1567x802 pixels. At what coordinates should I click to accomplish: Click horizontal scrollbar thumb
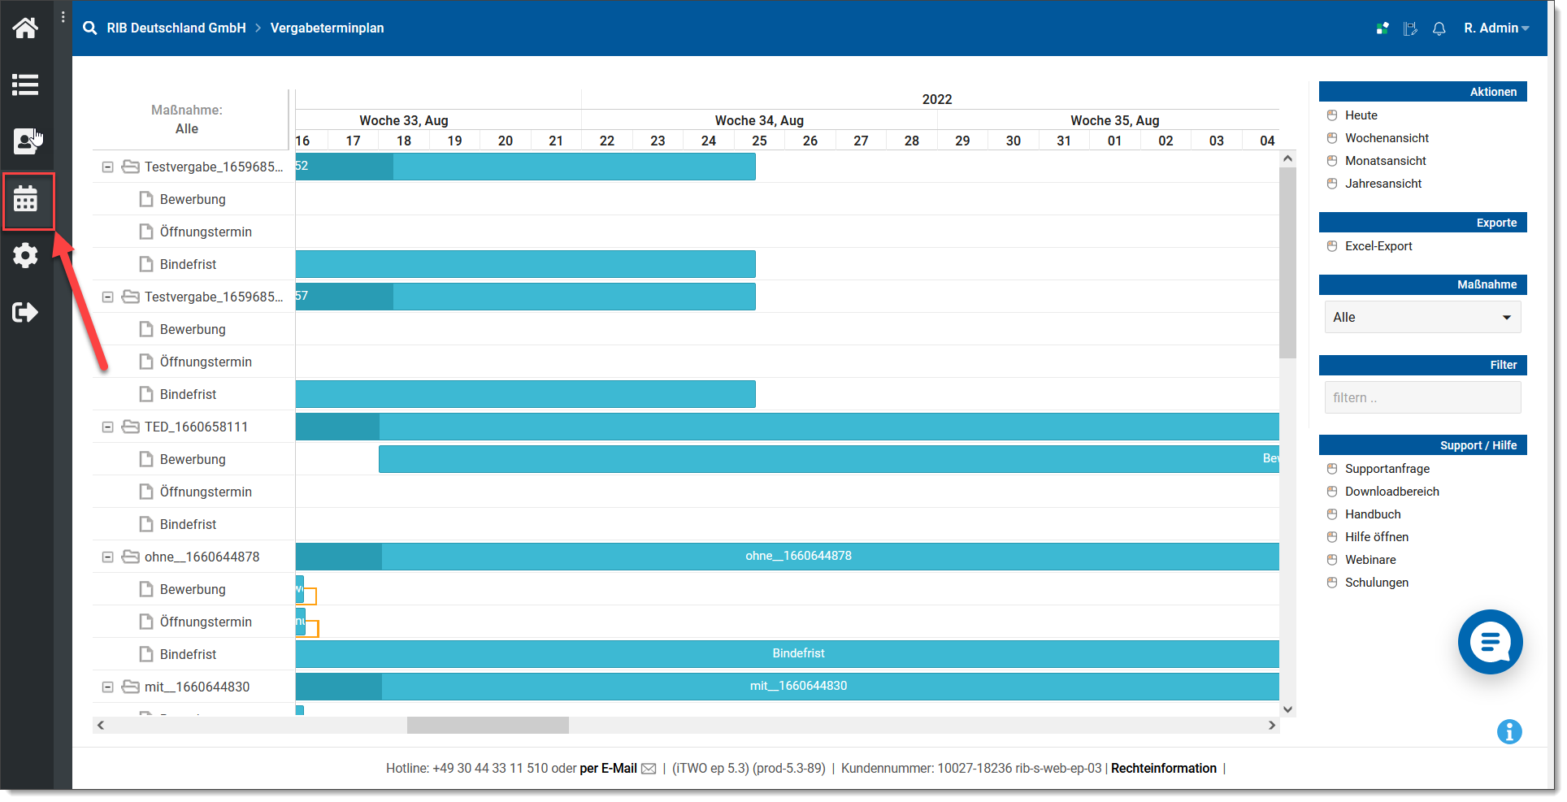click(488, 725)
